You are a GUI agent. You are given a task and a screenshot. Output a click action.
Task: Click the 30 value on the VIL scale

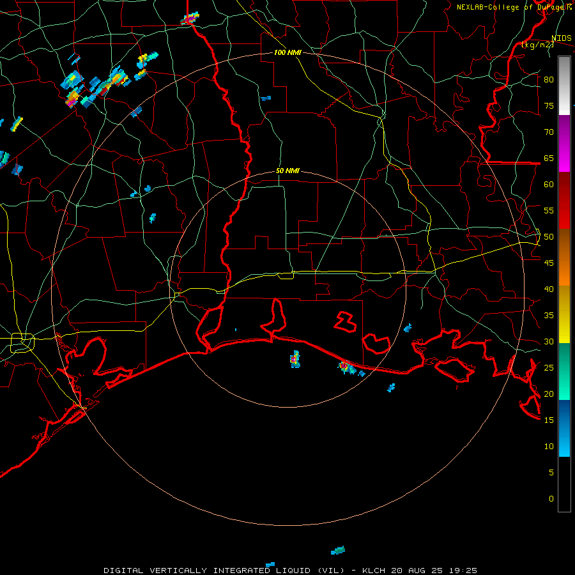[549, 341]
